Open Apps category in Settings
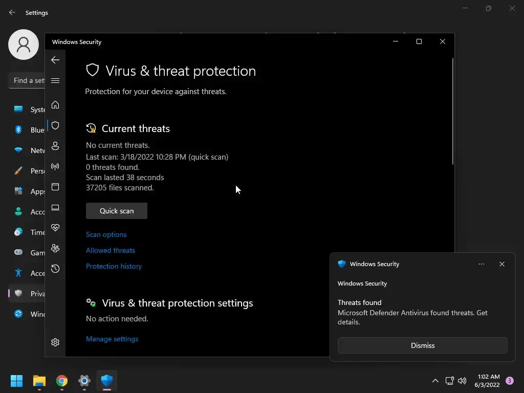The image size is (524, 393). [x=28, y=191]
